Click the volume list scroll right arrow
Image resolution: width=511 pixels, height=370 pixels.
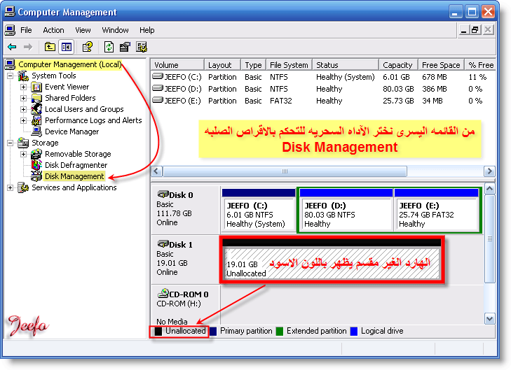click(x=489, y=171)
